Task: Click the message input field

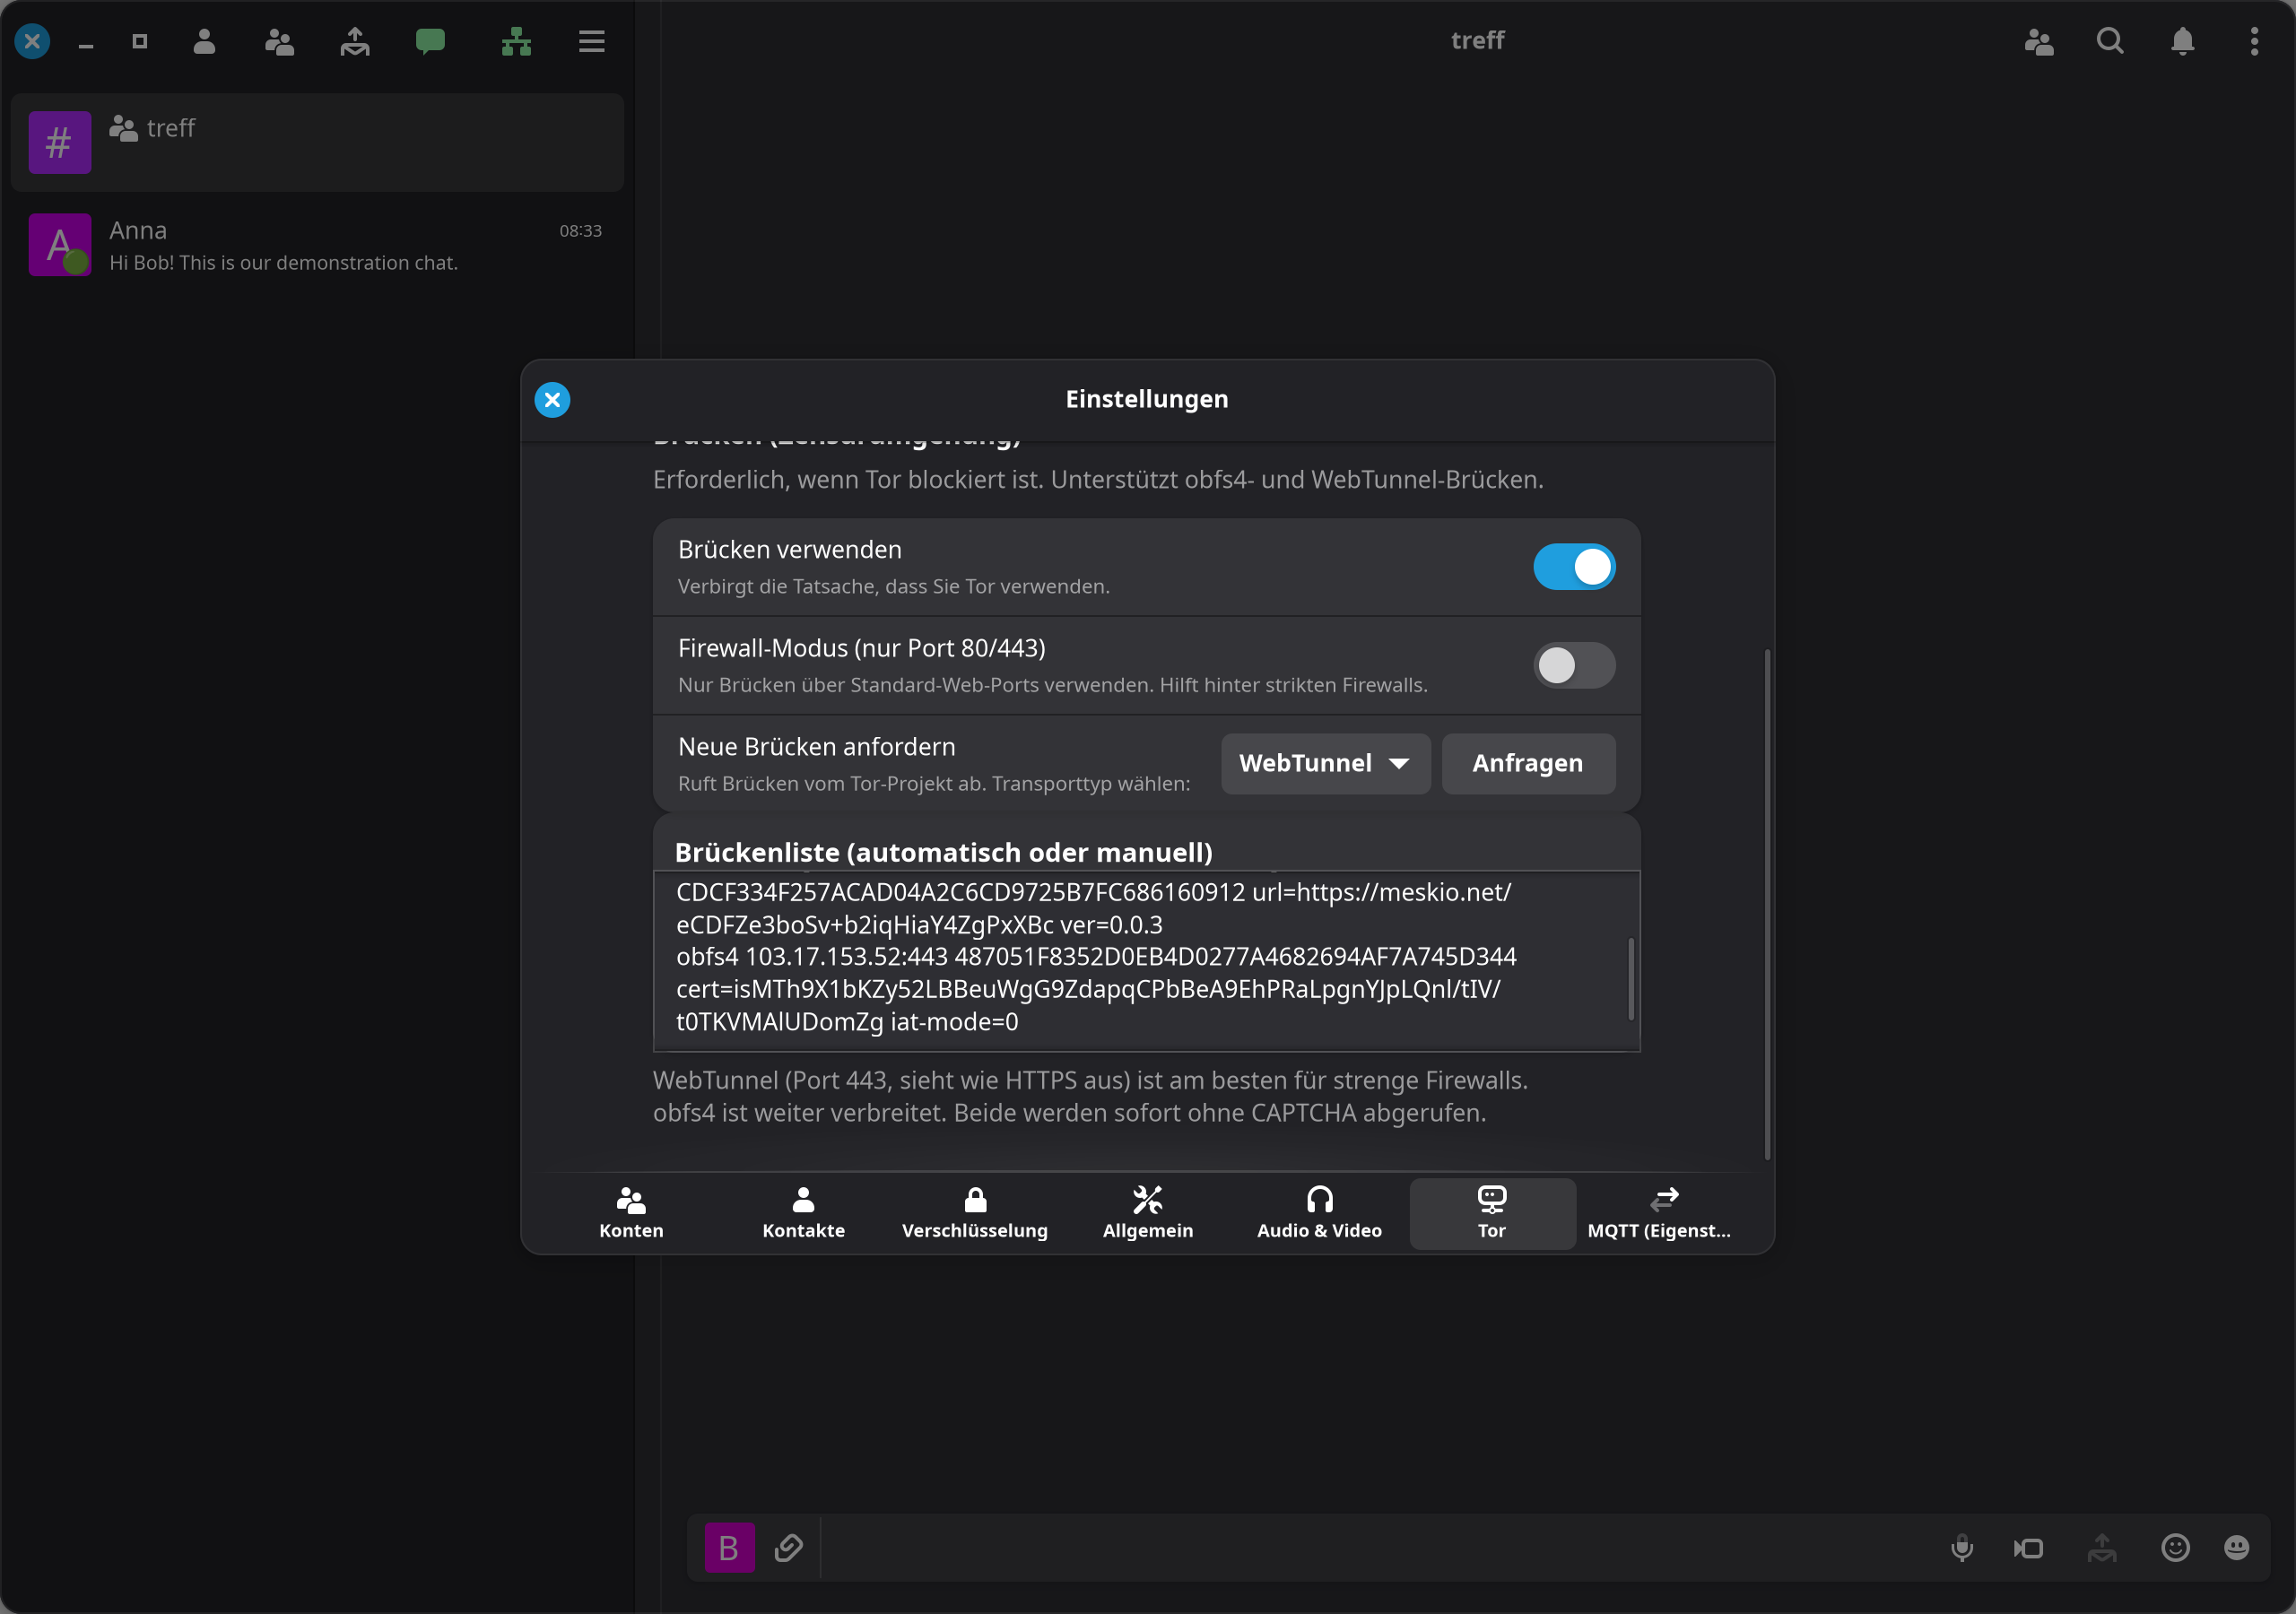Action: tap(1380, 1548)
